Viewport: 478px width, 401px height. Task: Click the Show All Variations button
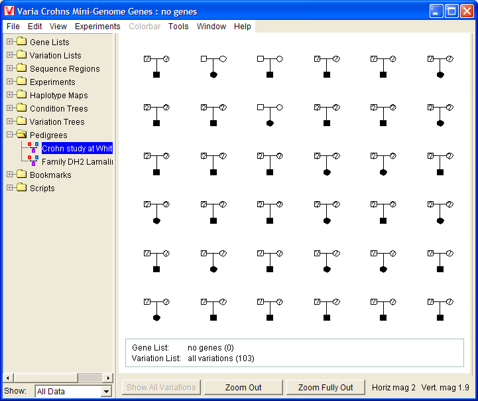coord(161,387)
